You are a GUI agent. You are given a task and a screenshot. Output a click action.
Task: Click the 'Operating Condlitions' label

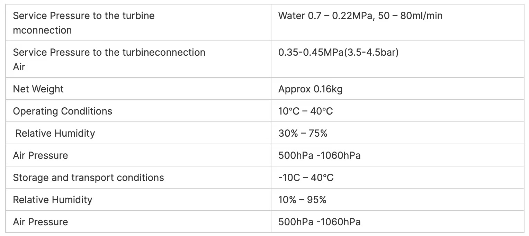click(63, 111)
